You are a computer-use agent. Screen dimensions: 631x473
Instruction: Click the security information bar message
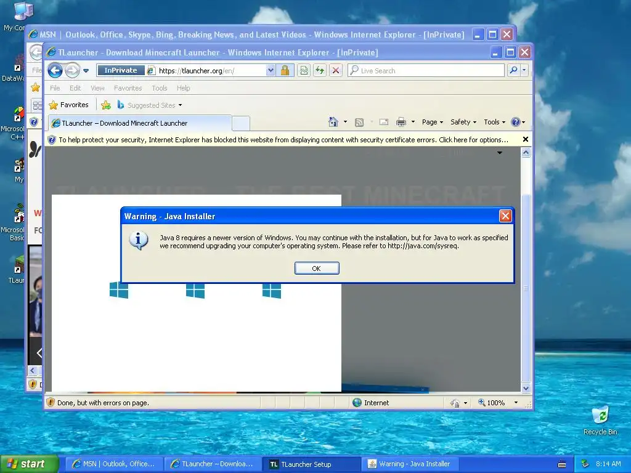click(x=283, y=140)
